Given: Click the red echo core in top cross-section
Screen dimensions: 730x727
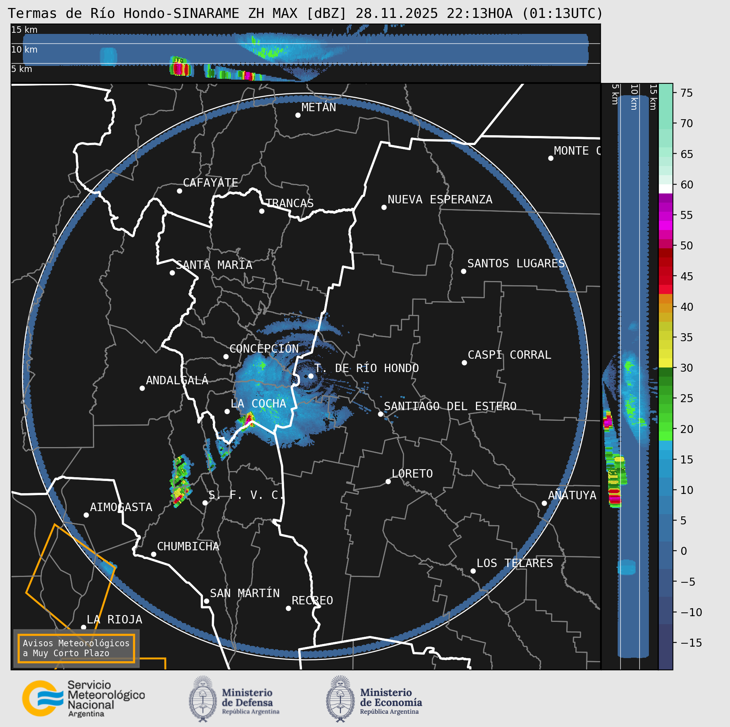Looking at the screenshot, I should 180,69.
